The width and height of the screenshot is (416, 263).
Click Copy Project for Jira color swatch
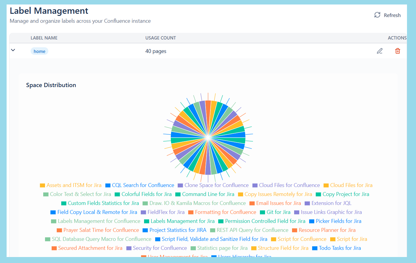[x=318, y=194]
